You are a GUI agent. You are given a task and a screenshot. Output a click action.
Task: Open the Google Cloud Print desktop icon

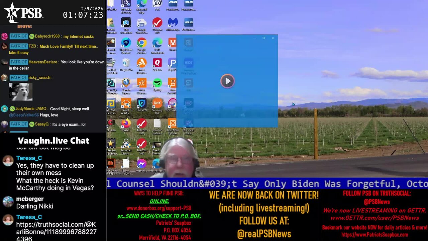point(141,26)
